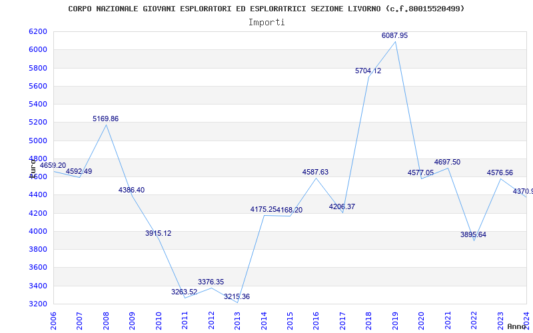
Task: Click x-axis year 2010
Action: tap(159, 321)
